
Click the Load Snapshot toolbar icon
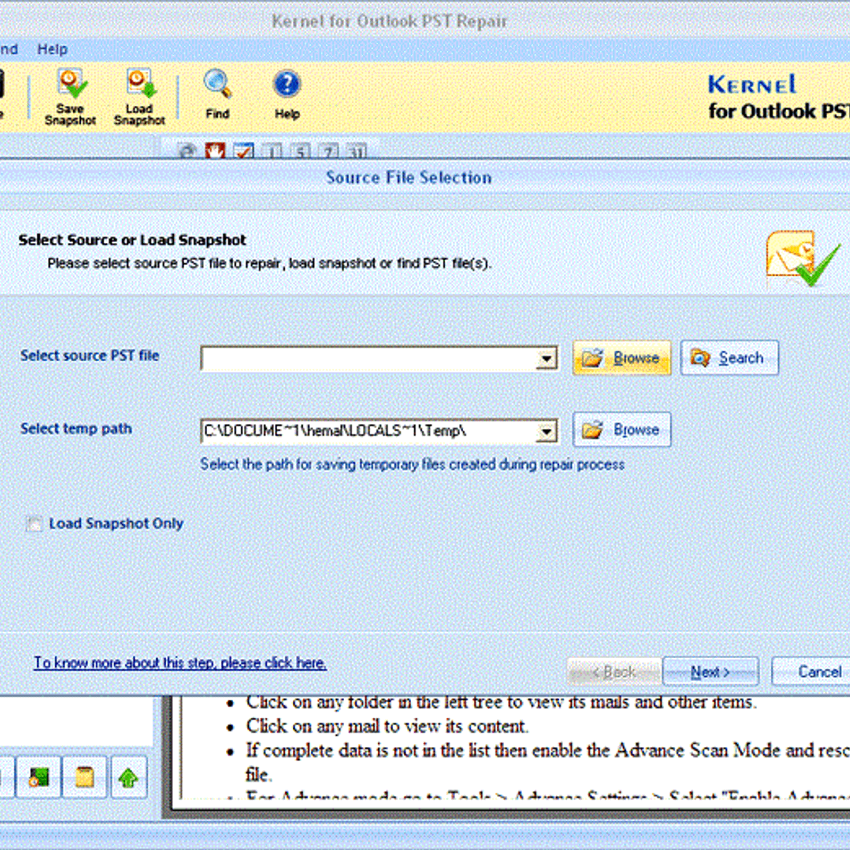[140, 97]
